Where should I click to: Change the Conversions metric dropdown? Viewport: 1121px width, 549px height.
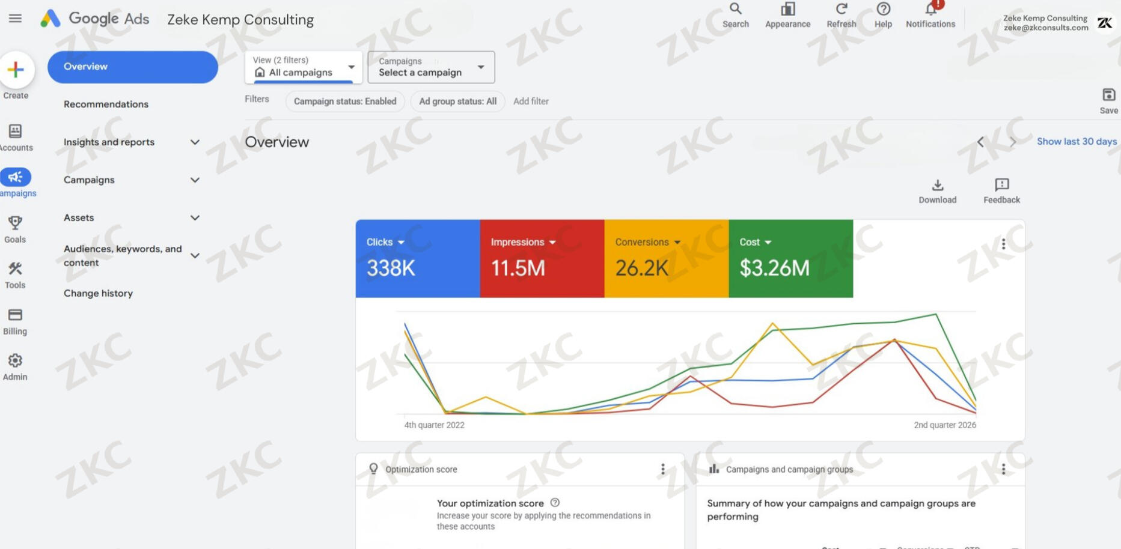coord(647,242)
